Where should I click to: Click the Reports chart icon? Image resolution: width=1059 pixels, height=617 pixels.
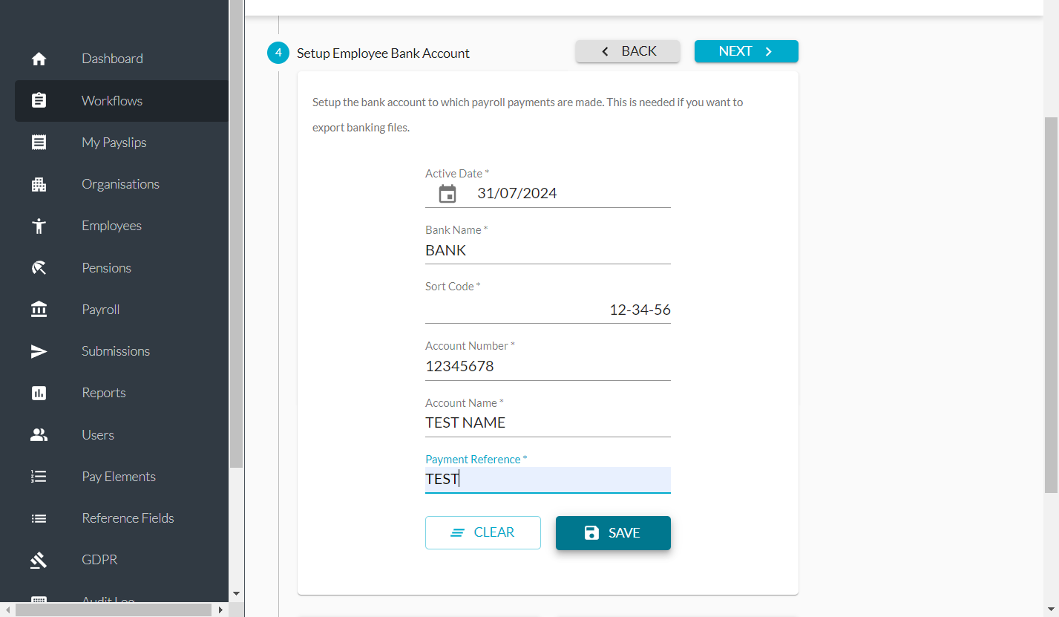[39, 393]
